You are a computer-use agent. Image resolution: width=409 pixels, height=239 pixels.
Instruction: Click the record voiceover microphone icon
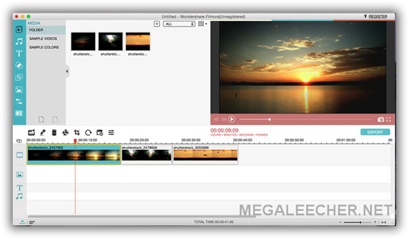[x=43, y=133]
